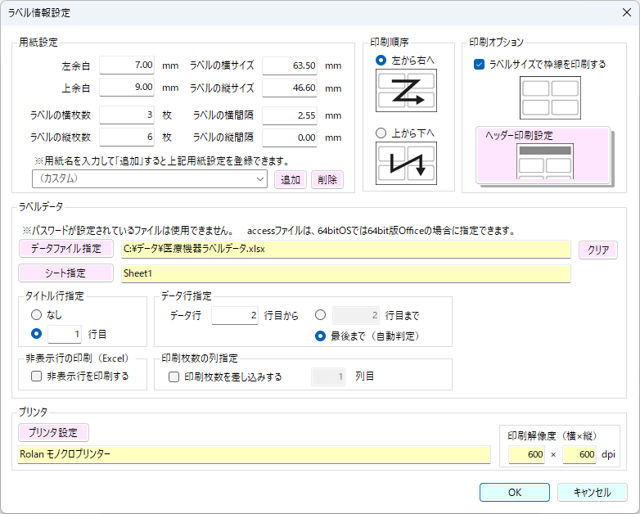Click the label border preview image
The width and height of the screenshot is (640, 514).
pos(550,97)
